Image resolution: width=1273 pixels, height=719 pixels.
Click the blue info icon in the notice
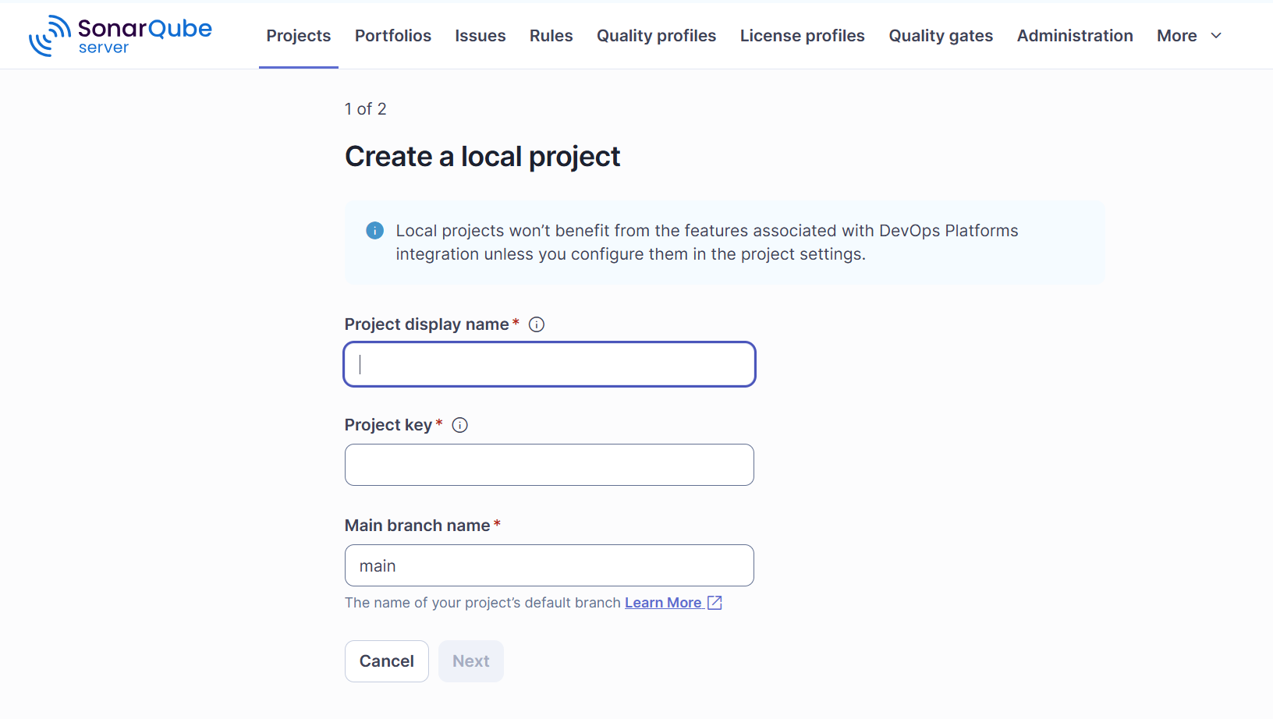(375, 231)
